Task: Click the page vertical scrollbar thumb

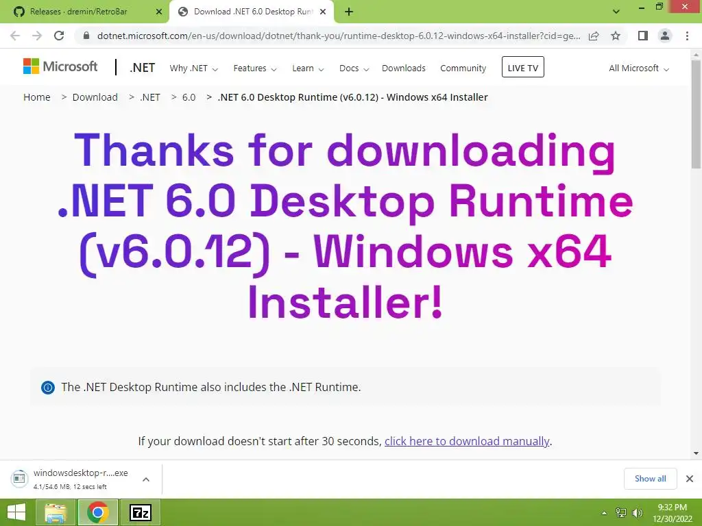Action: (696, 114)
